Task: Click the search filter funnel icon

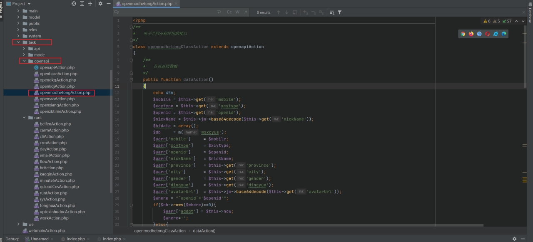Action: tap(339, 12)
